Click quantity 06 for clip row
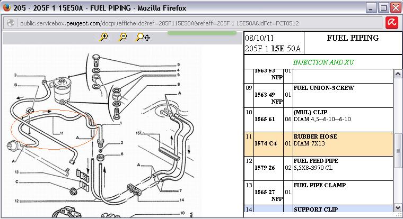The image size is (403, 219). click(288, 119)
